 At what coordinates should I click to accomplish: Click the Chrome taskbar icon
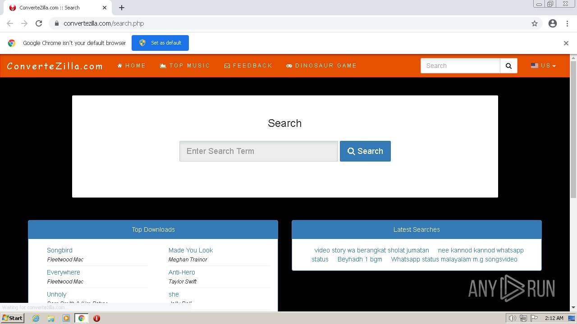(81, 318)
